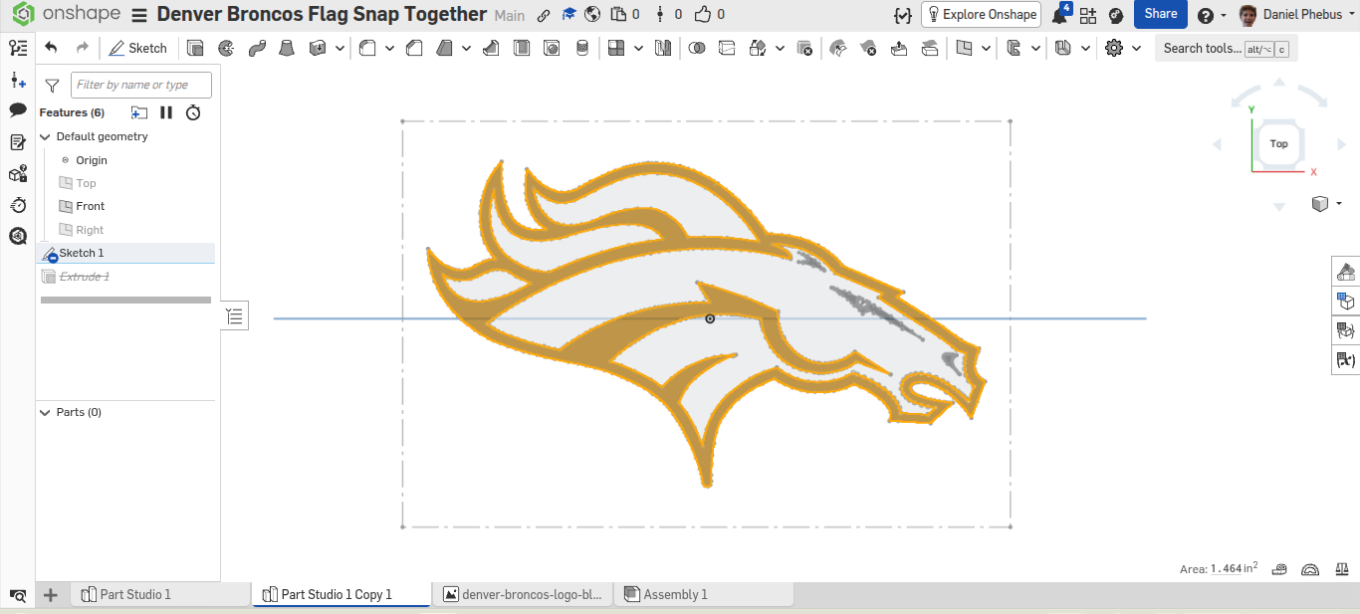Image resolution: width=1360 pixels, height=614 pixels.
Task: Open the Fillet tool dropdown arrow
Action: click(x=389, y=48)
